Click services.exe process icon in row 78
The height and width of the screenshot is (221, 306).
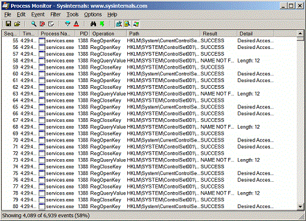click(x=42, y=193)
